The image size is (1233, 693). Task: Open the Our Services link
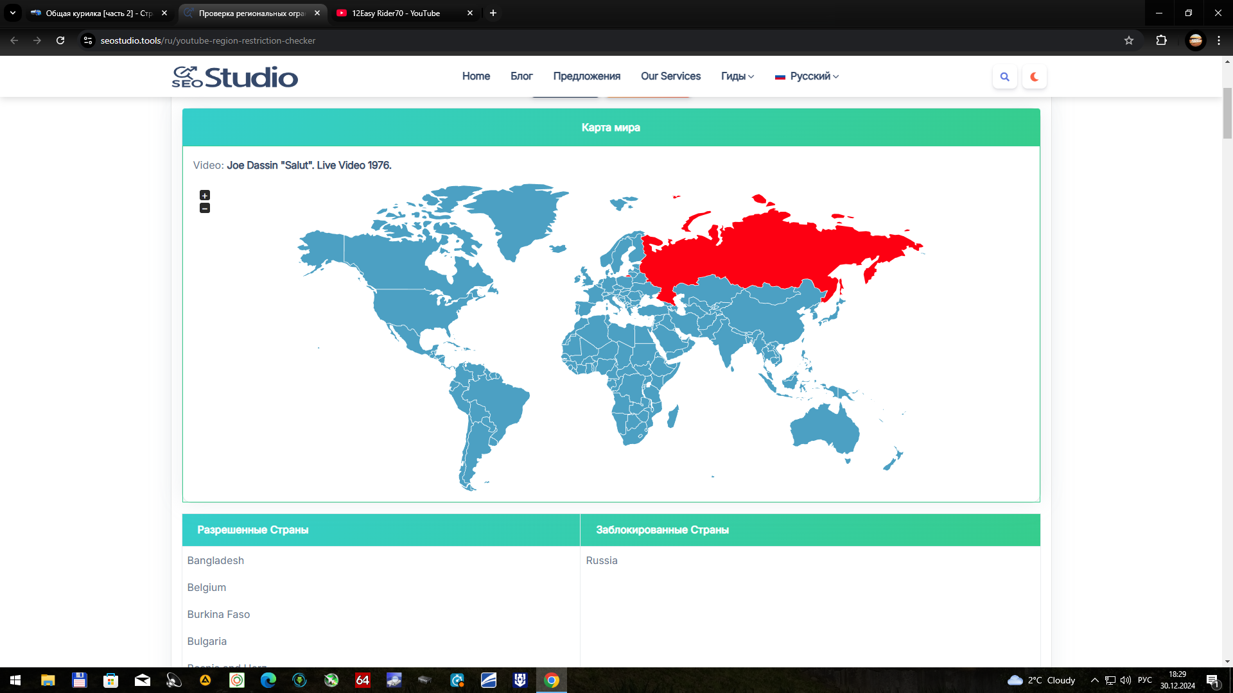pos(670,76)
